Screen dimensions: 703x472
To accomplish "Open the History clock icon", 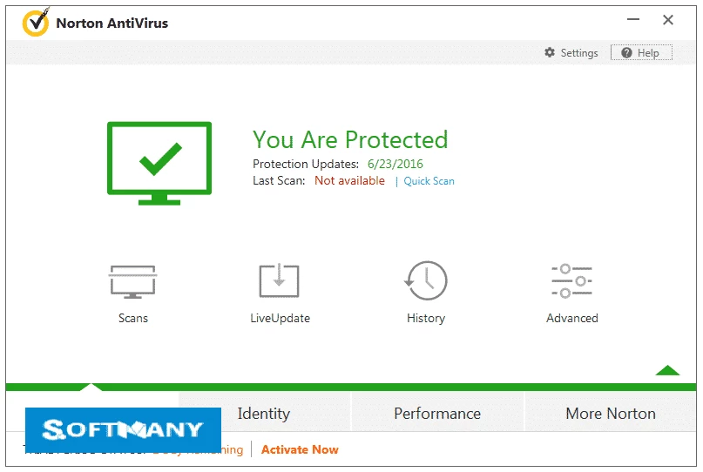I will [x=426, y=282].
